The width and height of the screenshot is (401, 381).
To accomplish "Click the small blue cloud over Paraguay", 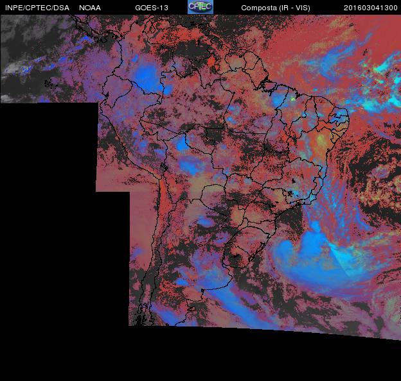I will tap(207, 220).
